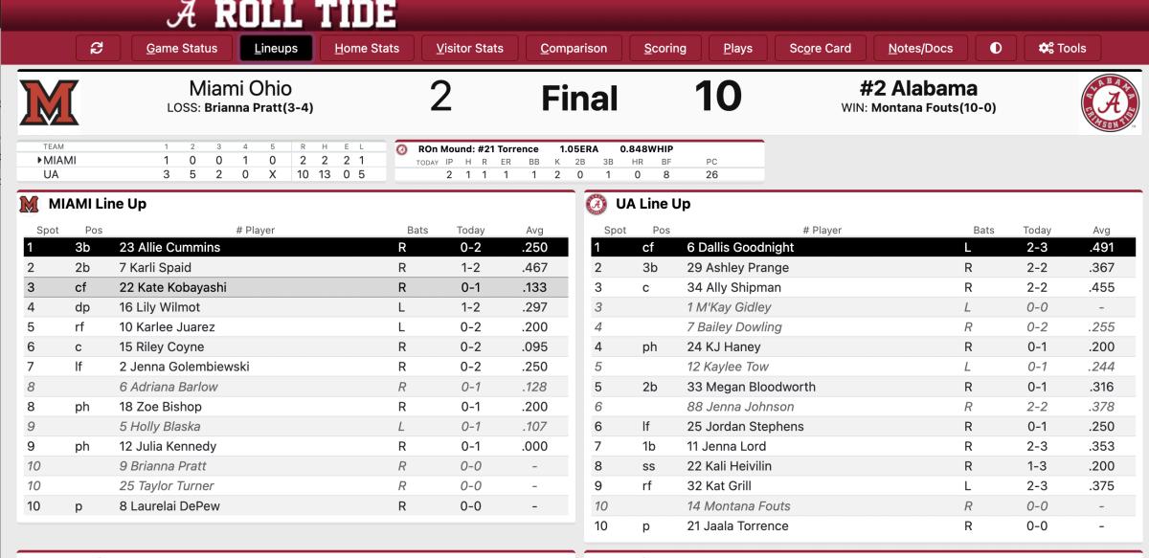Click the UA Line Up header logo
The image size is (1149, 558).
click(597, 204)
